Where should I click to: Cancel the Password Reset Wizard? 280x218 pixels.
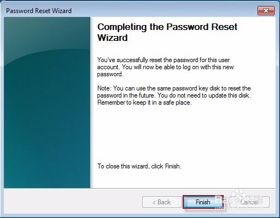point(249,202)
